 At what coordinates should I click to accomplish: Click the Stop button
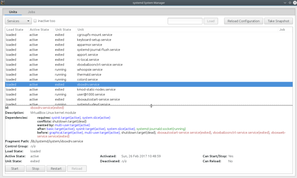click(x=35, y=169)
